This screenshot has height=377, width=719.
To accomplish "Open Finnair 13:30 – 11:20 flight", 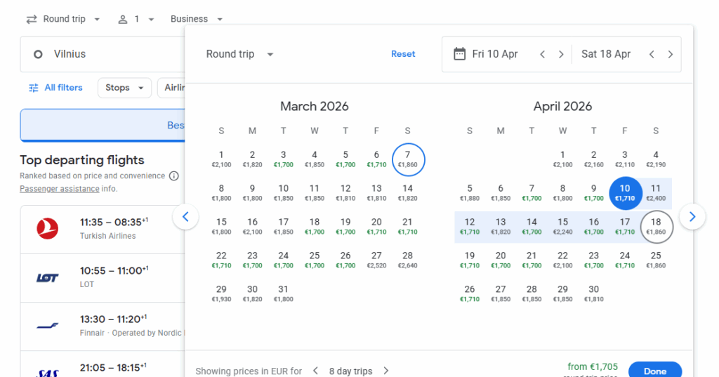I will pos(103,326).
